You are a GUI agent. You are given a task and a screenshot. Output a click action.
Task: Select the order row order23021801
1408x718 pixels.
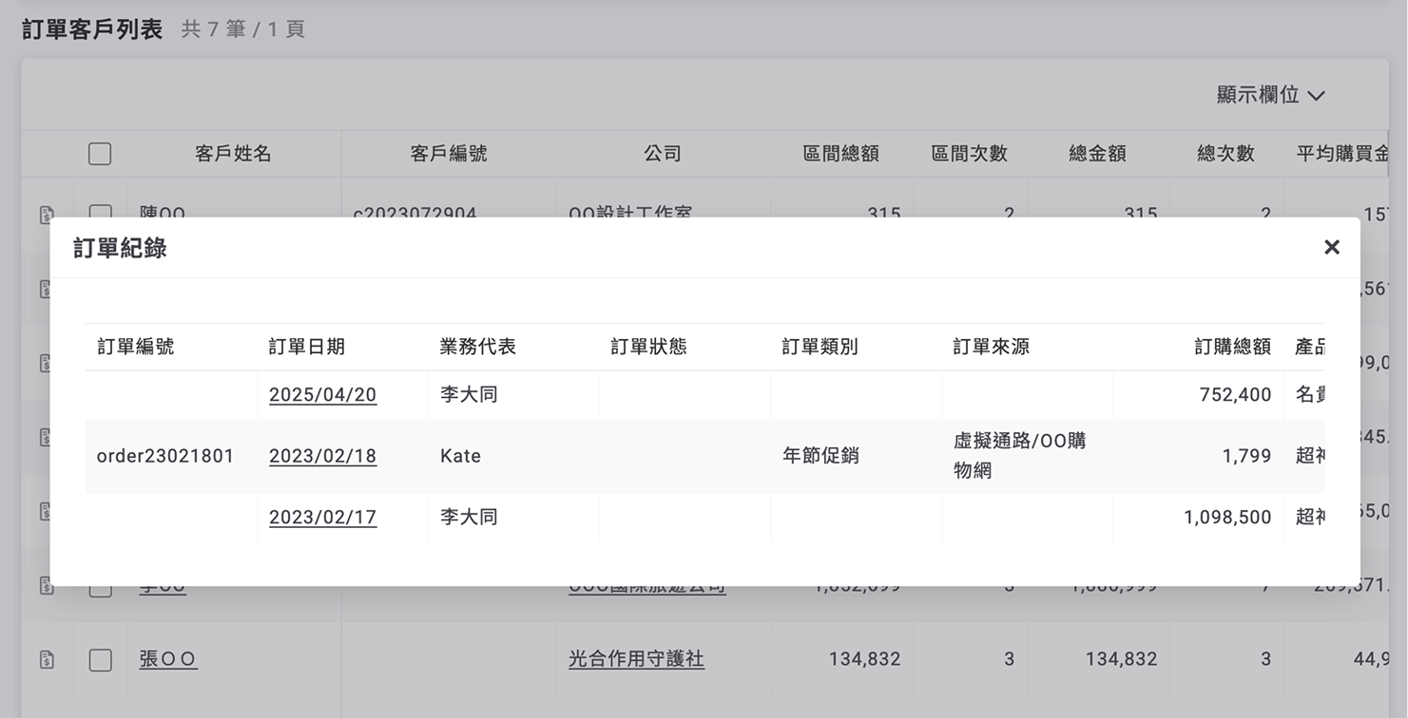tap(164, 456)
